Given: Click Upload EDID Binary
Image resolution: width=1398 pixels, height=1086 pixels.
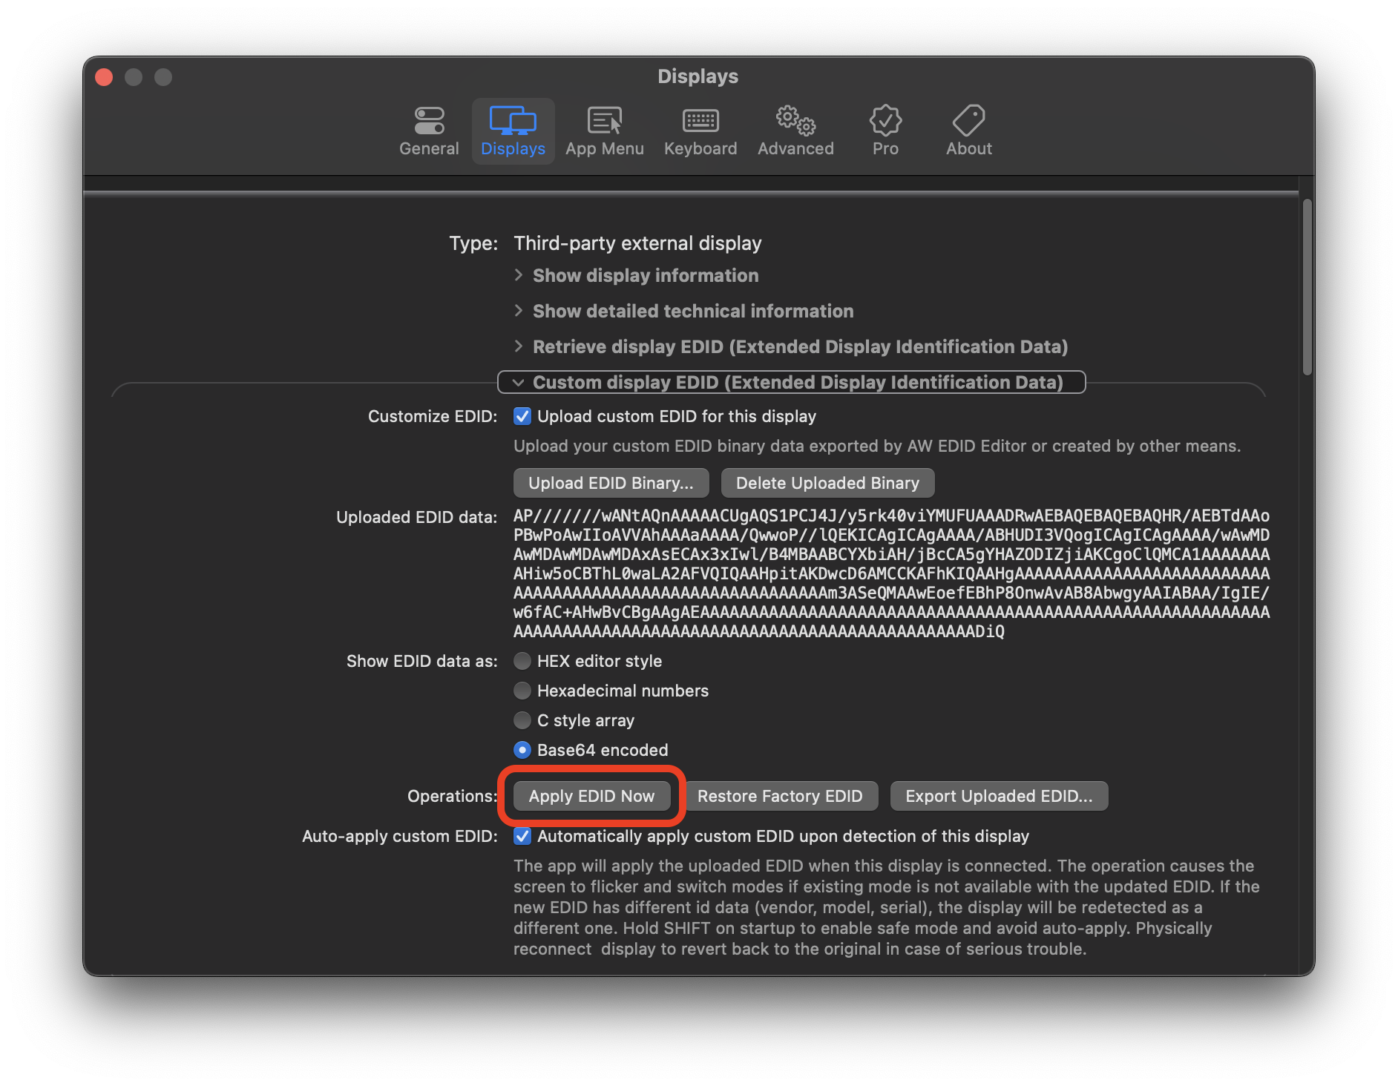Looking at the screenshot, I should 610,483.
